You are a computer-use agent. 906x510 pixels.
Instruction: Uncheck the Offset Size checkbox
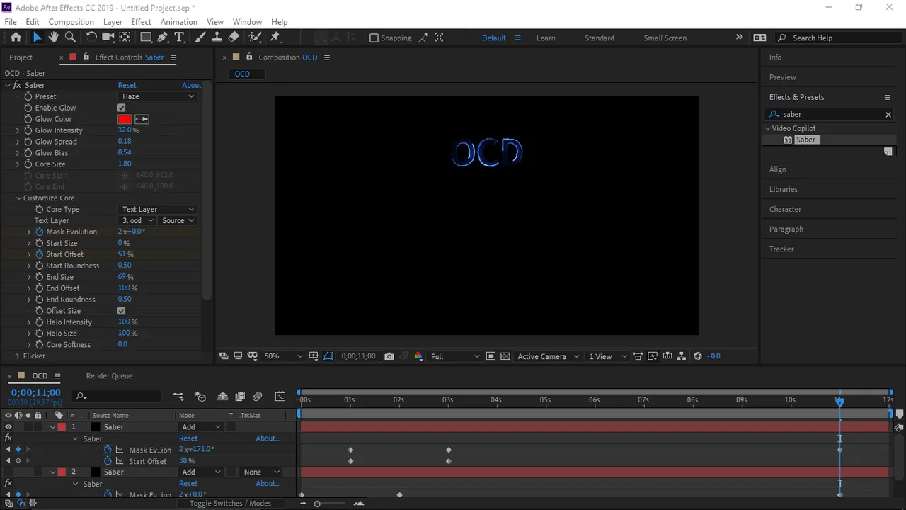[122, 311]
